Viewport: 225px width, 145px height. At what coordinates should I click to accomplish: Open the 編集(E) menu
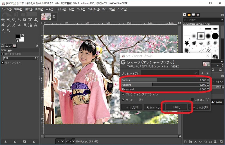18,10
